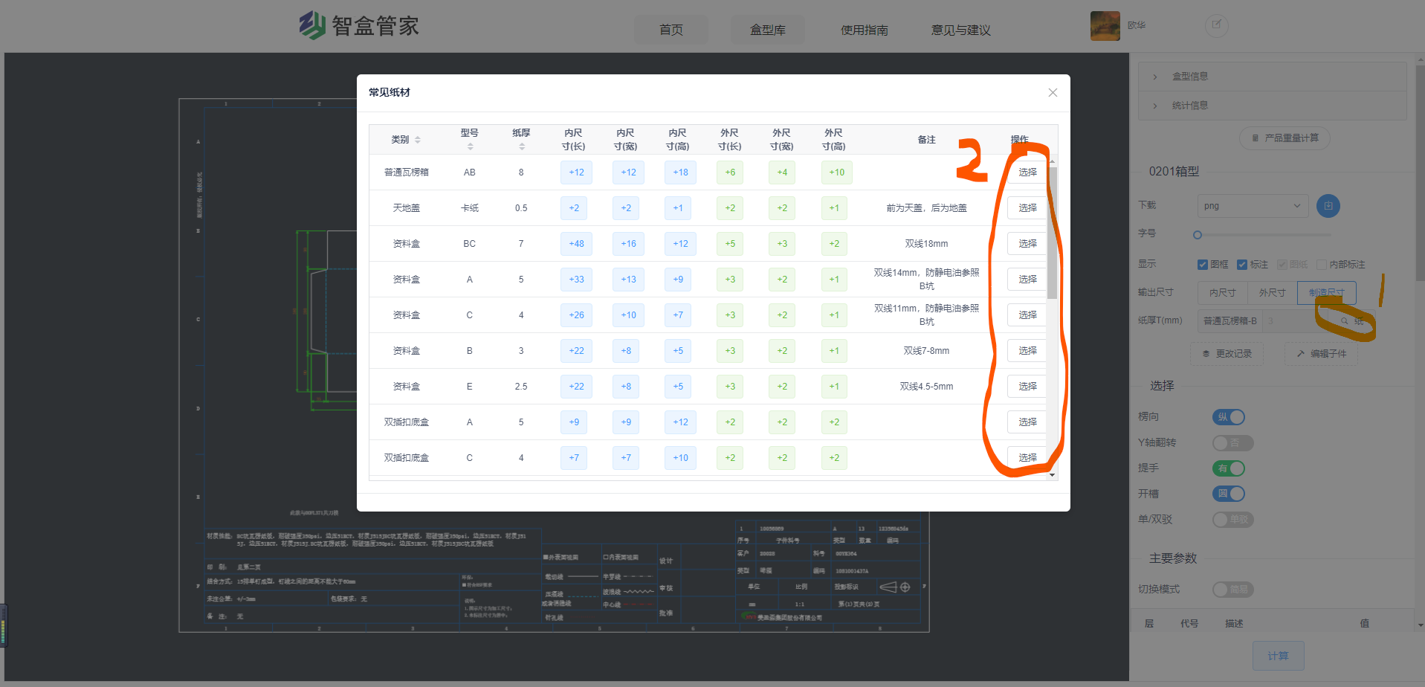The height and width of the screenshot is (687, 1425).
Task: Select the 资料盒 BC row
Action: click(x=1027, y=243)
